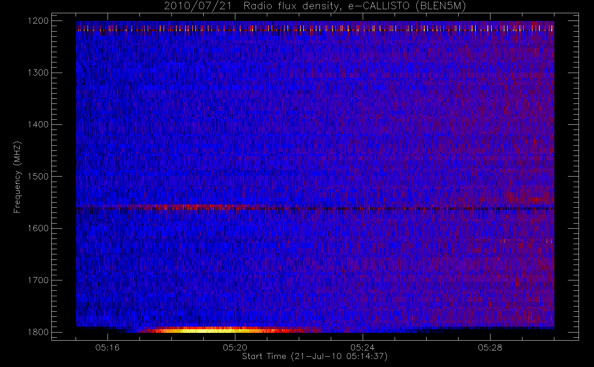Select the 1200 frequency axis label
594x367 pixels.
click(38, 21)
